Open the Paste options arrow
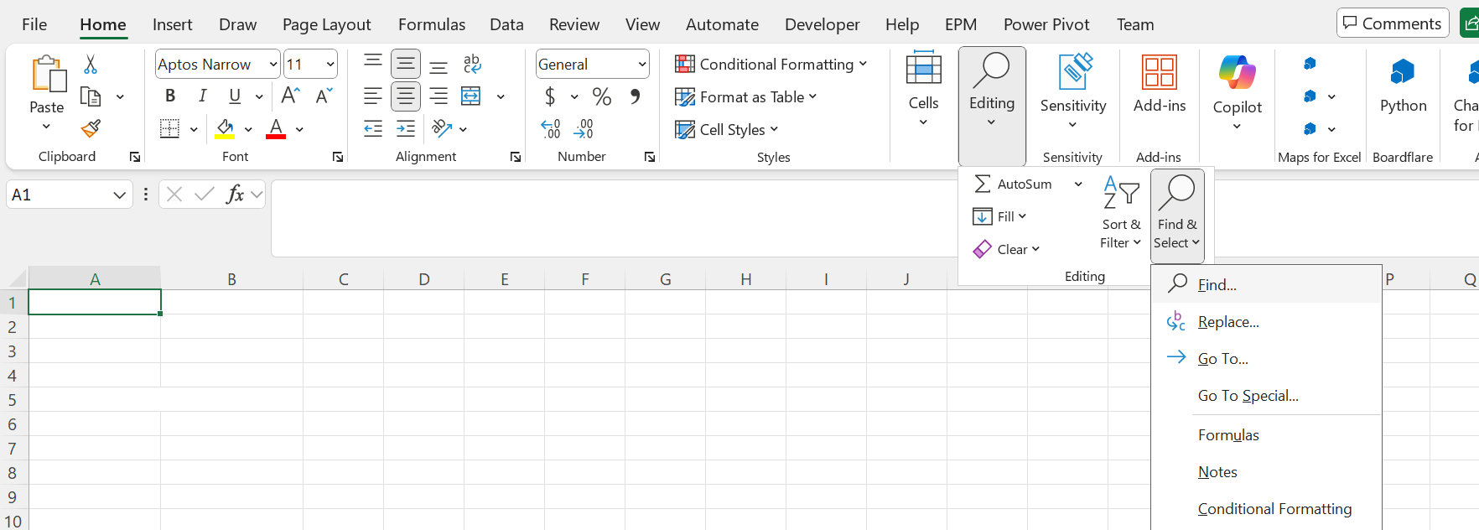This screenshot has width=1479, height=530. point(46,127)
